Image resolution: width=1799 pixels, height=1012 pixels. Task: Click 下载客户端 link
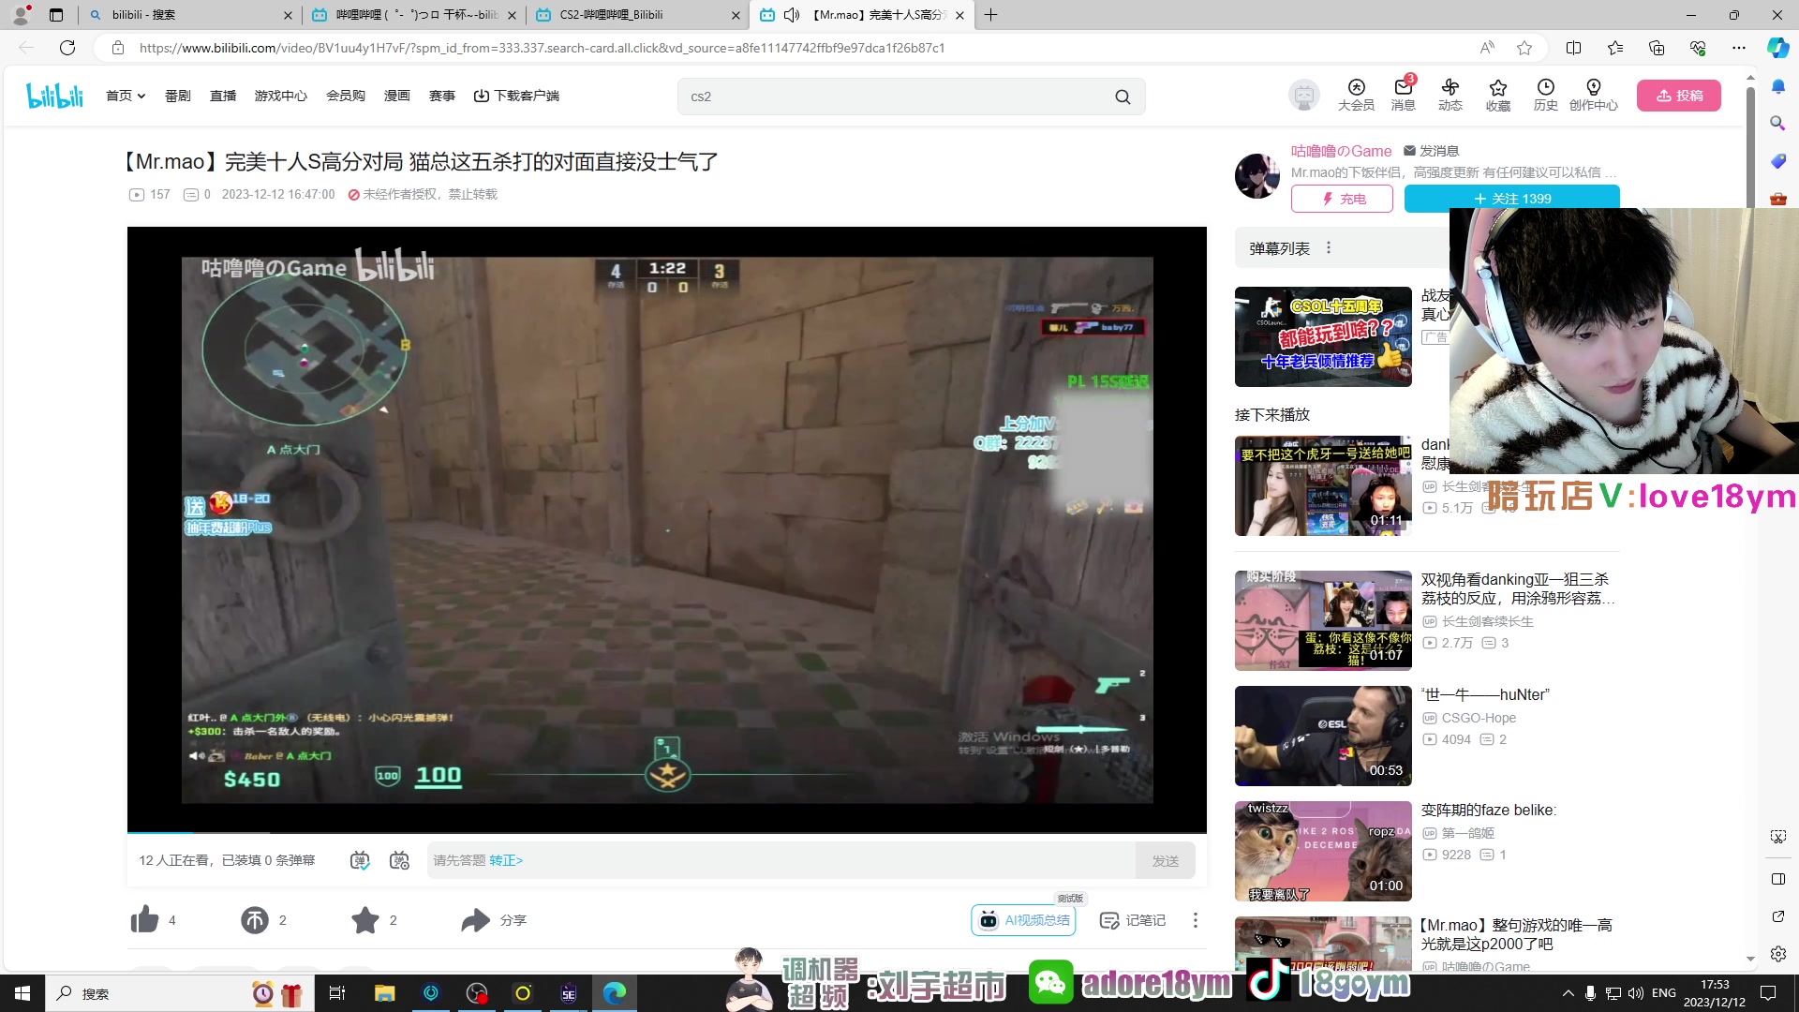516,96
